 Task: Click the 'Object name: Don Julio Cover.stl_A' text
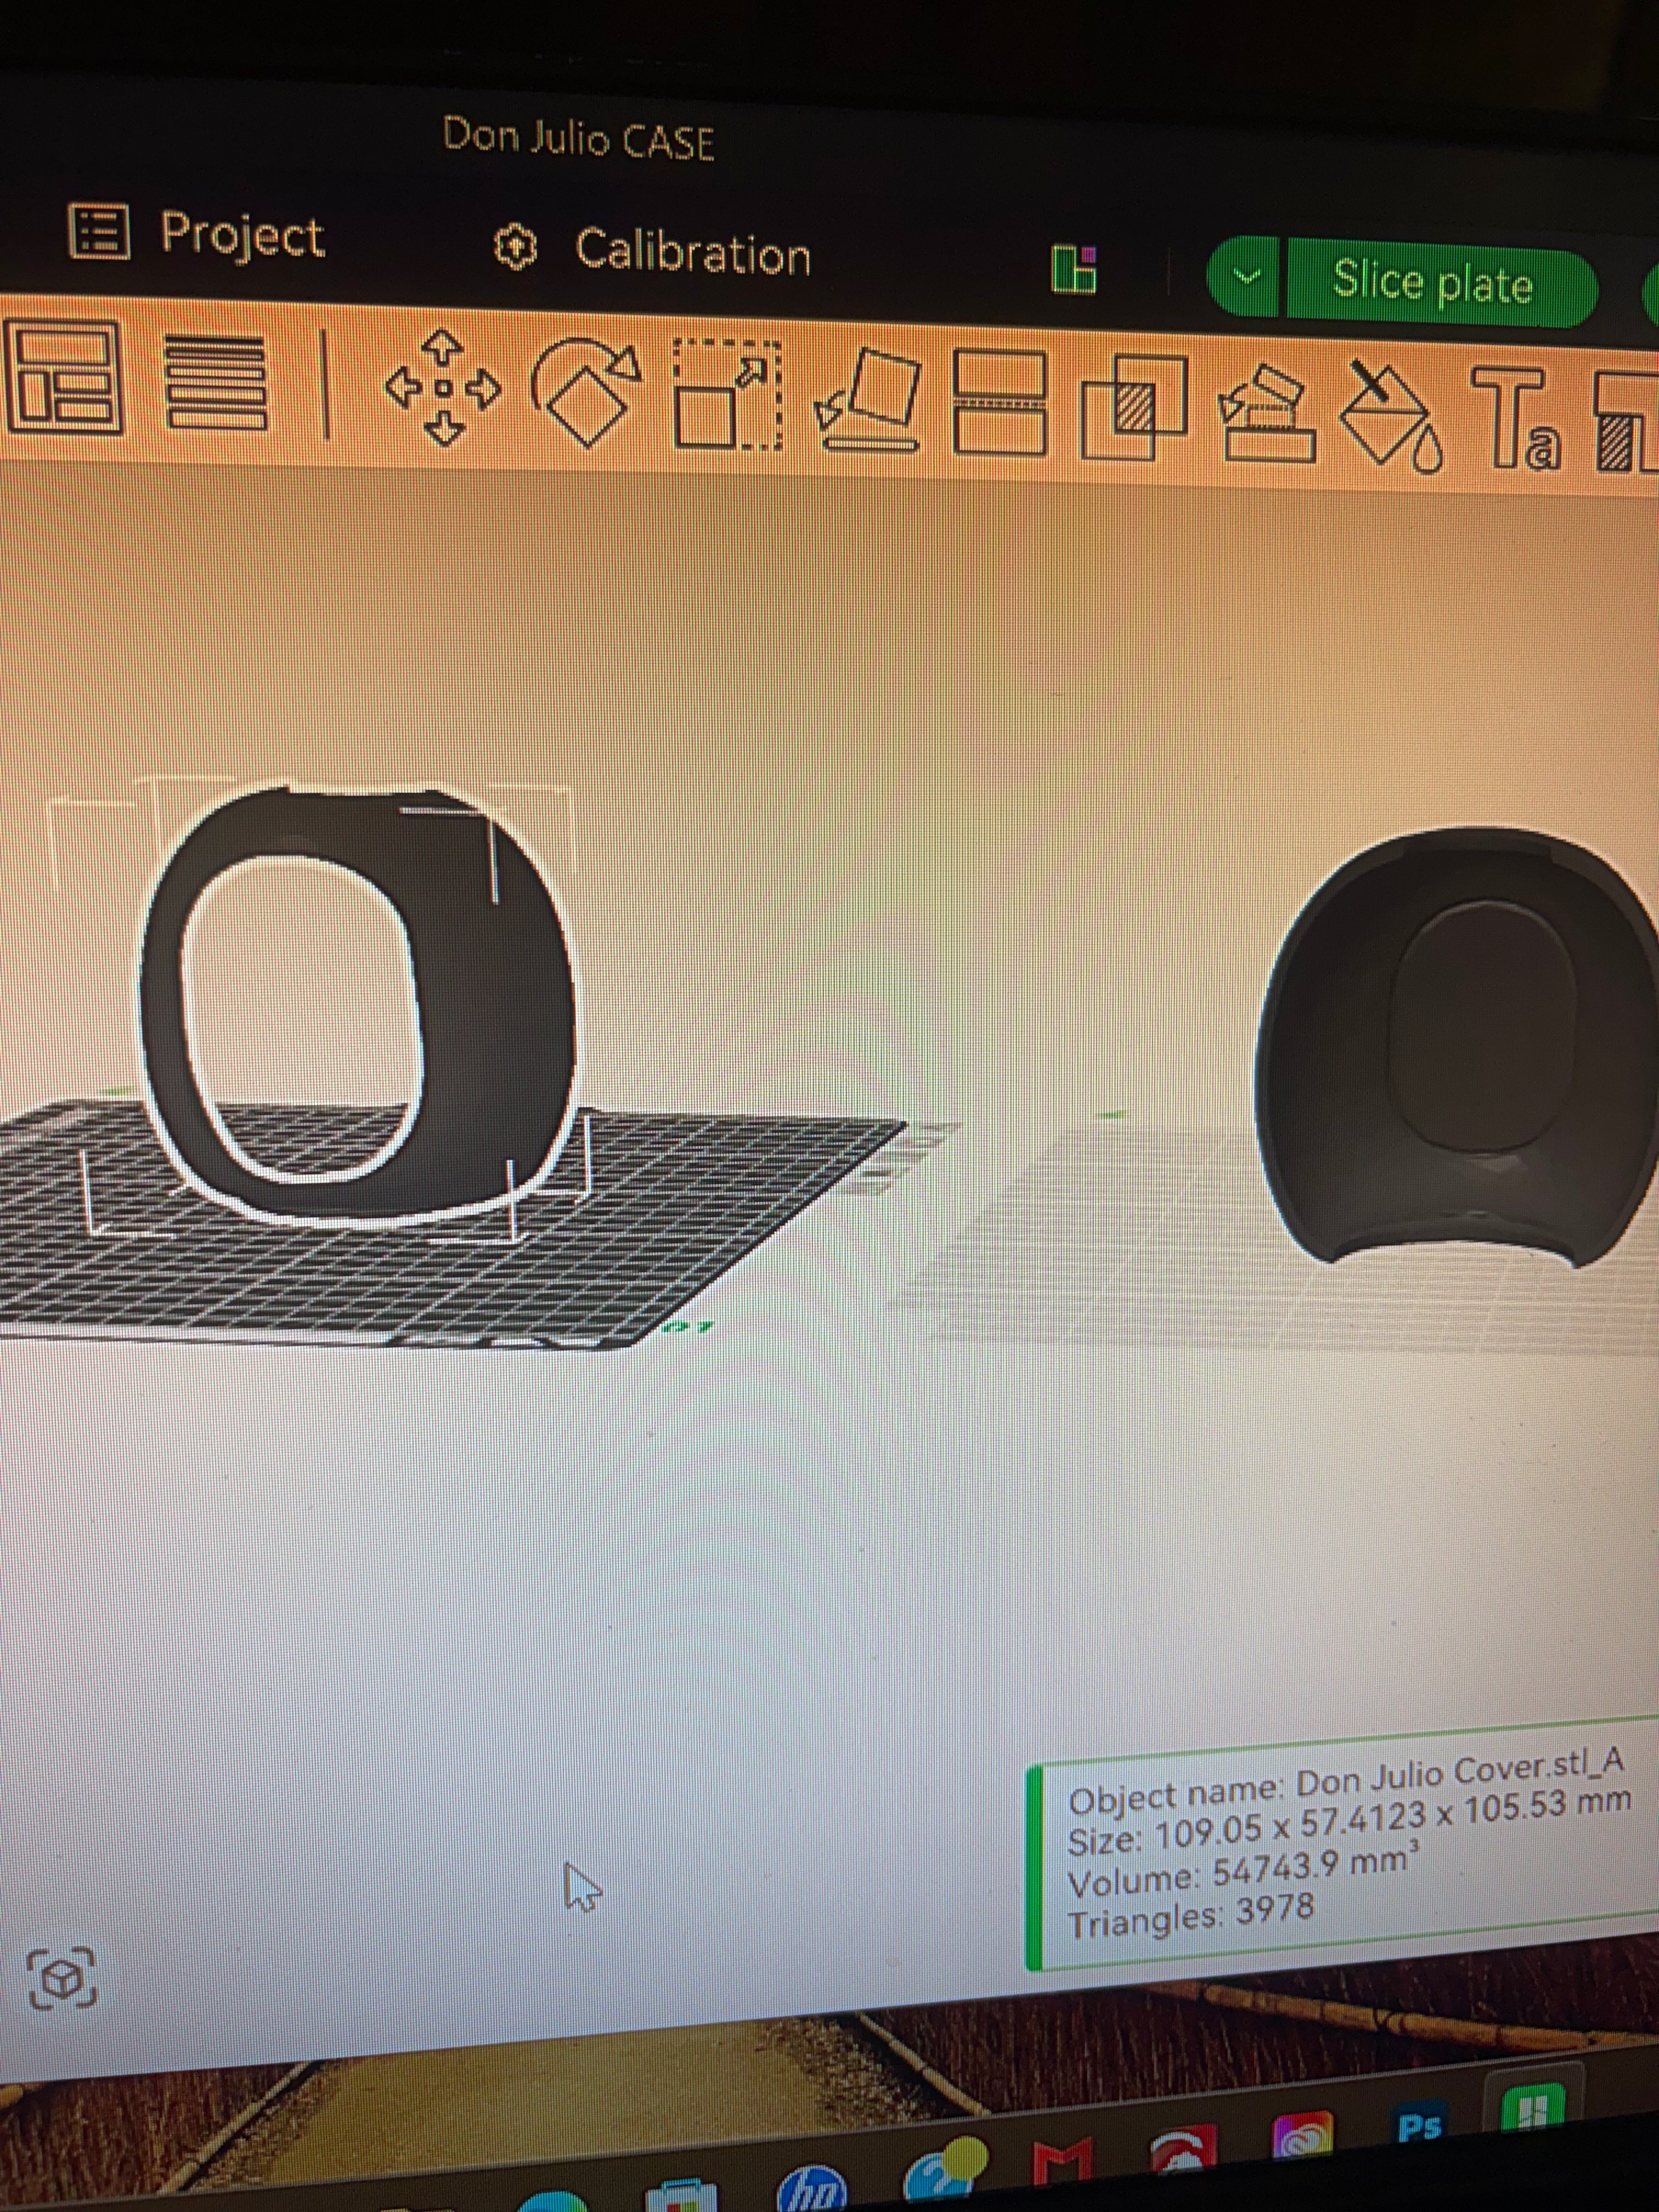click(1346, 1782)
